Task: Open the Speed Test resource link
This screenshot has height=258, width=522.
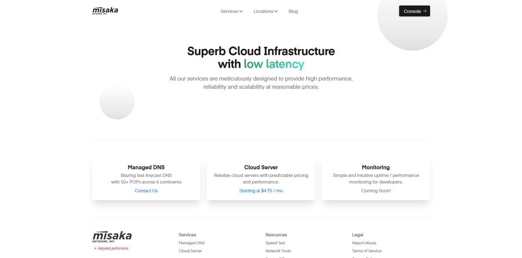Action: tap(275, 243)
